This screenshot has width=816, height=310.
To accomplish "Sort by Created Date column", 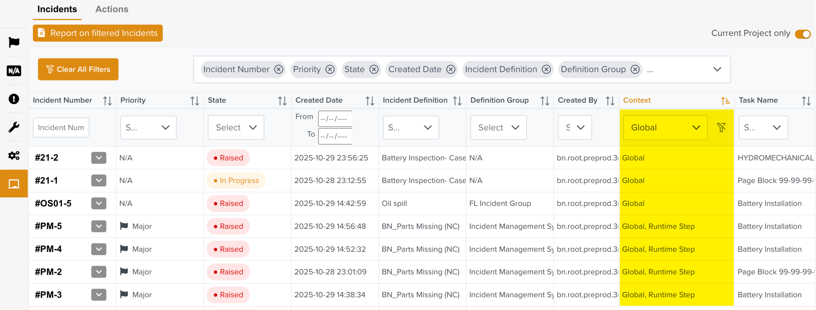I will pyautogui.click(x=370, y=101).
